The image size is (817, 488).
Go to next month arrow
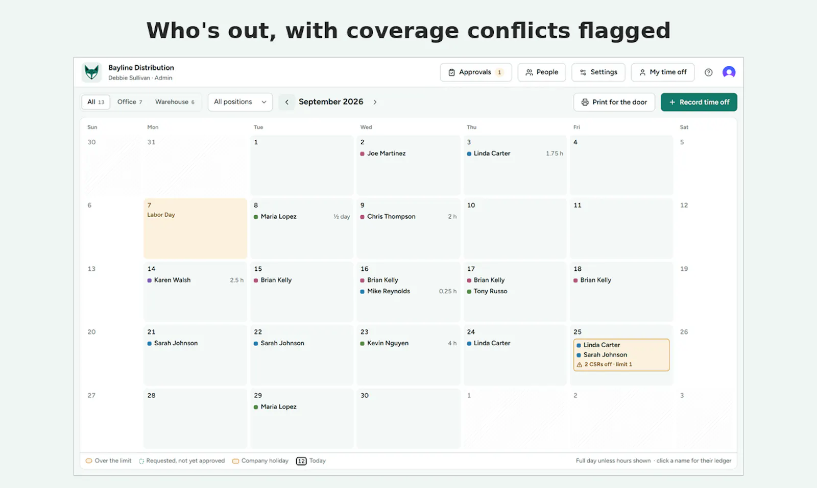[375, 102]
